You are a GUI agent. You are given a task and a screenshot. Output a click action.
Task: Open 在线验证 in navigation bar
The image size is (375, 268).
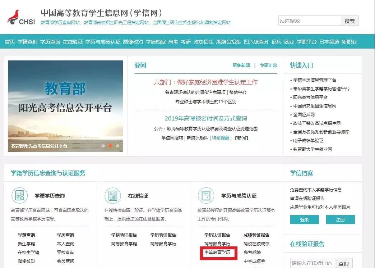pos(73,42)
